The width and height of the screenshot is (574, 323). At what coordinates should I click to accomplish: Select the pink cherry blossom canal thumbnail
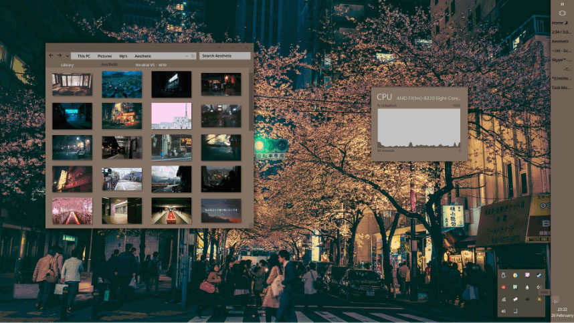(x=72, y=211)
